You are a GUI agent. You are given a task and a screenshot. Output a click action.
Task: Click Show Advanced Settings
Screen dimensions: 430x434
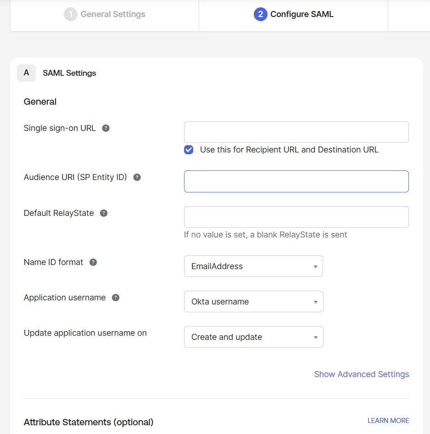[361, 374]
